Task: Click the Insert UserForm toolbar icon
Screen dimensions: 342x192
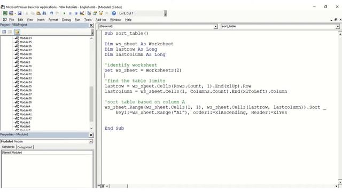Action: 11,13
